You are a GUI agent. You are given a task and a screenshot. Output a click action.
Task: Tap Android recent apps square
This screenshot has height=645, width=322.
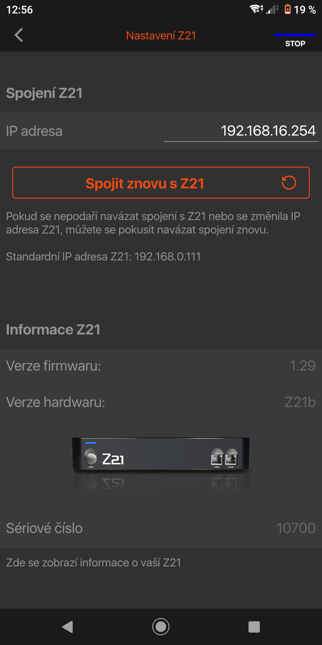coord(254,627)
